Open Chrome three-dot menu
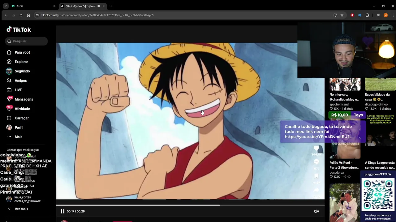Image resolution: width=396 pixels, height=222 pixels. 393,15
